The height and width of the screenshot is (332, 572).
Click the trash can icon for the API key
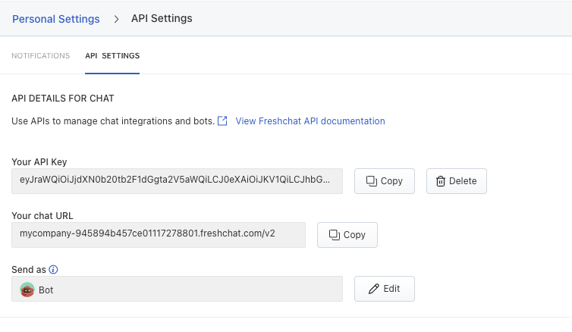441,181
